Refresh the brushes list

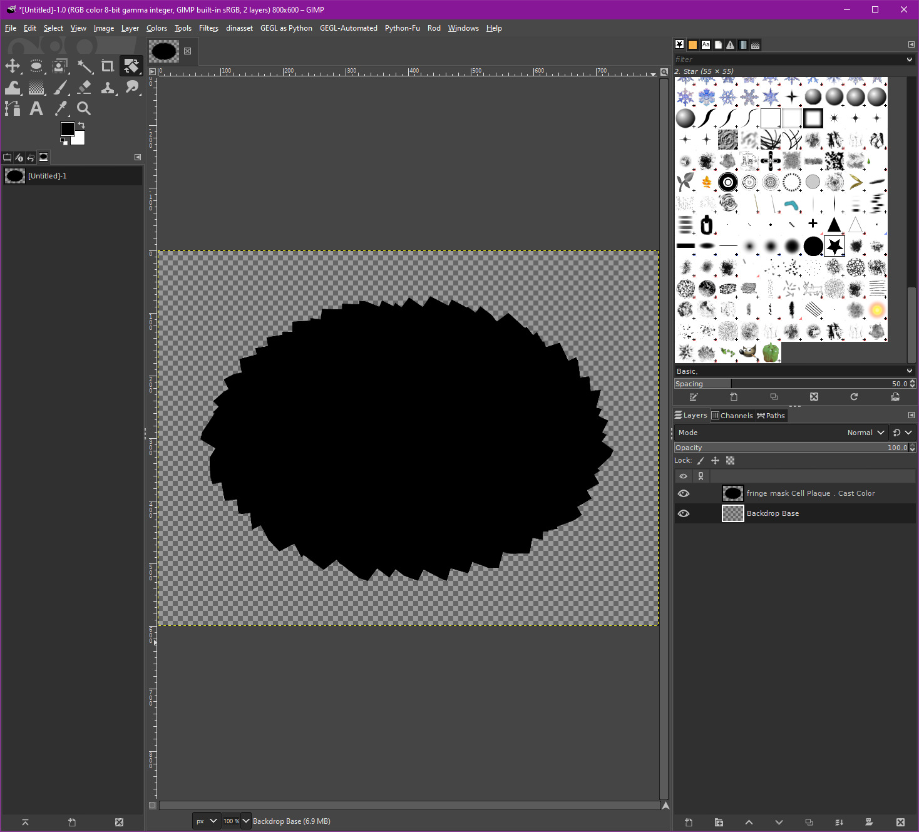click(x=854, y=397)
